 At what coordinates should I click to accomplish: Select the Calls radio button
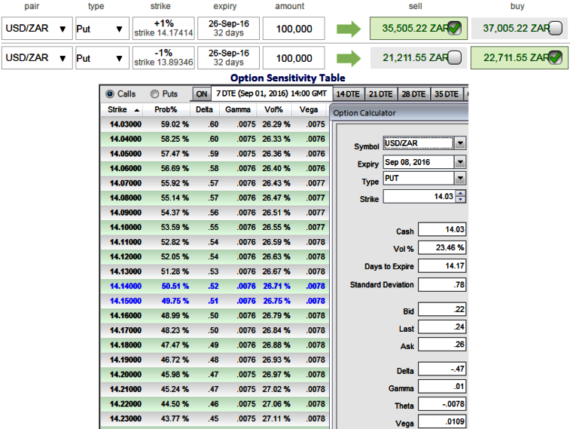click(x=110, y=94)
